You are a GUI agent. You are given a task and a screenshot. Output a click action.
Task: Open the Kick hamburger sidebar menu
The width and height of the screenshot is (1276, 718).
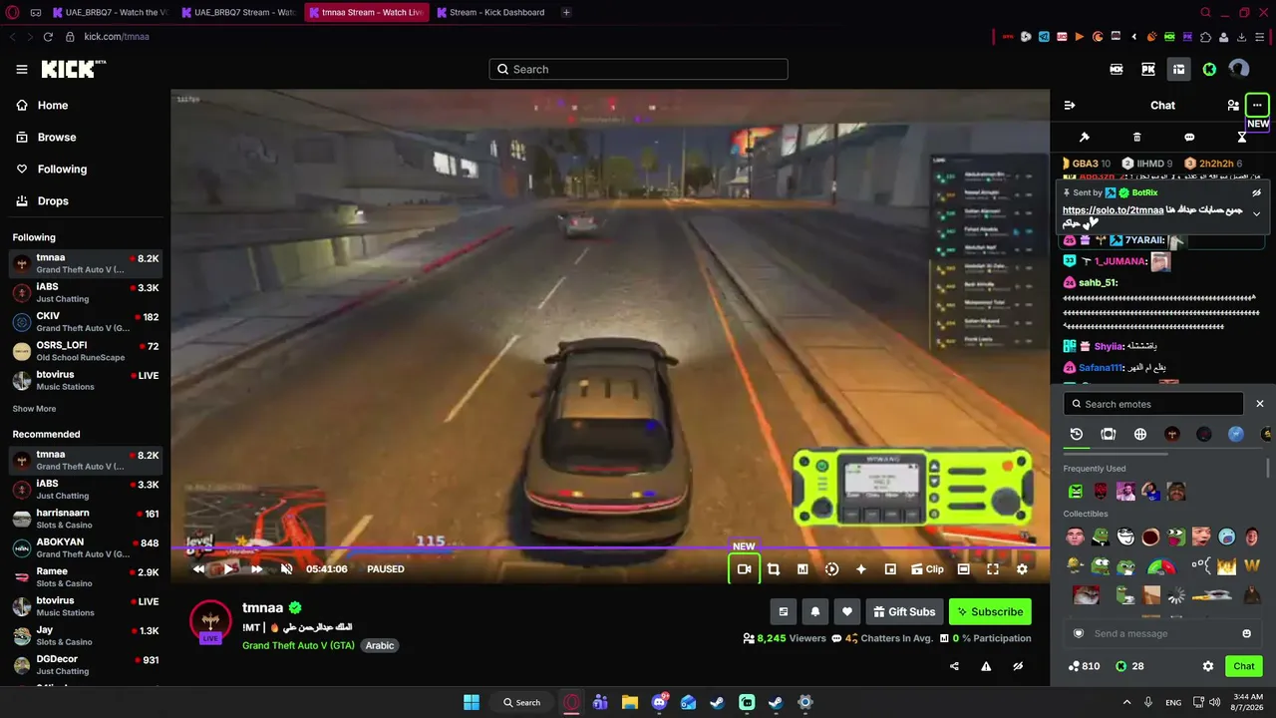tap(22, 69)
